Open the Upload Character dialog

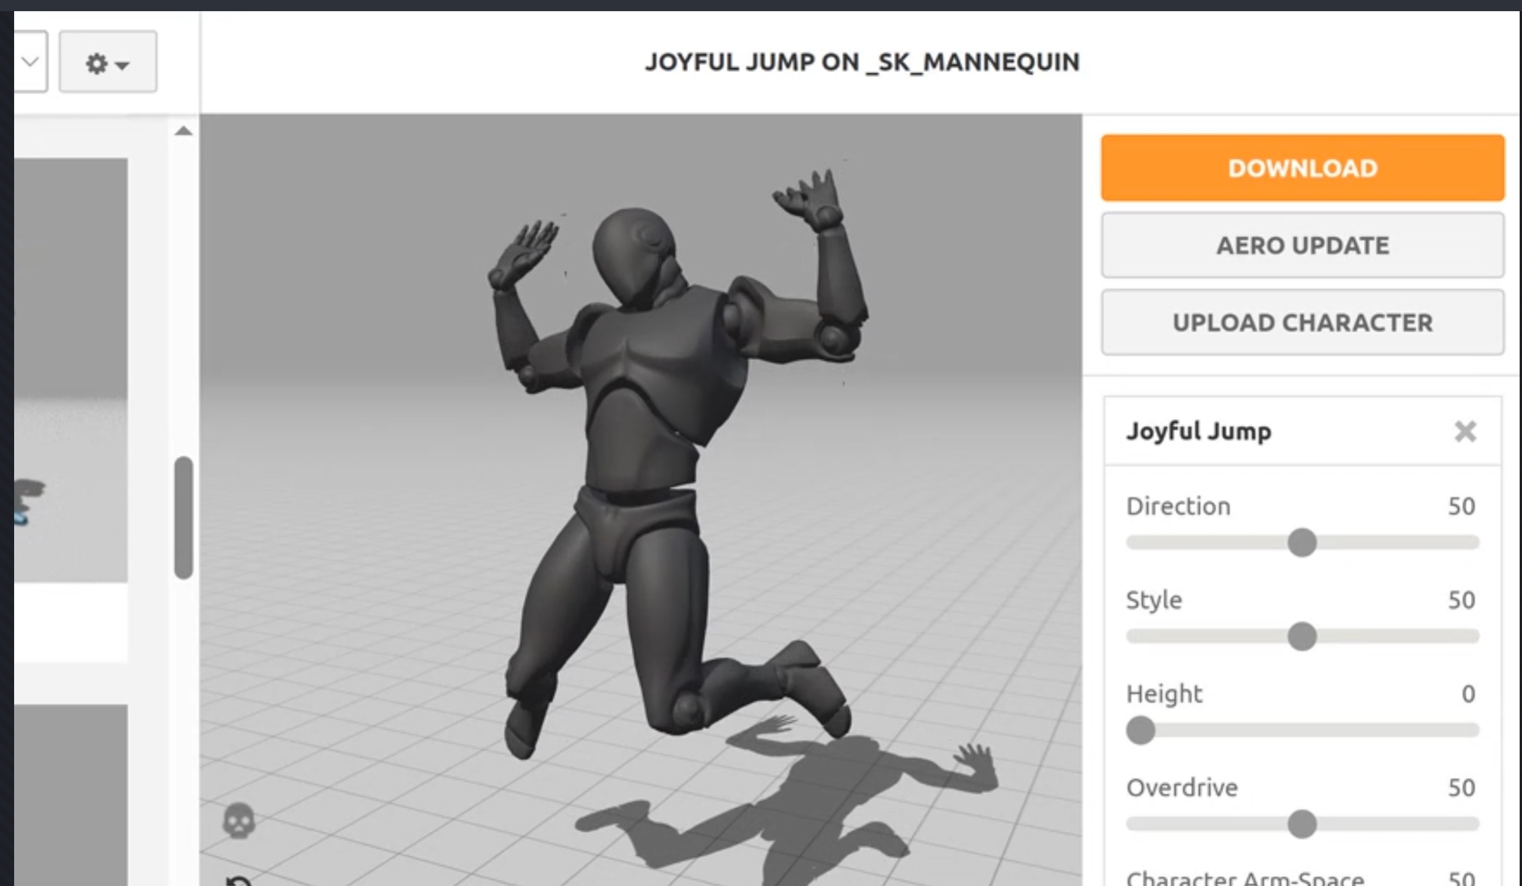tap(1302, 322)
